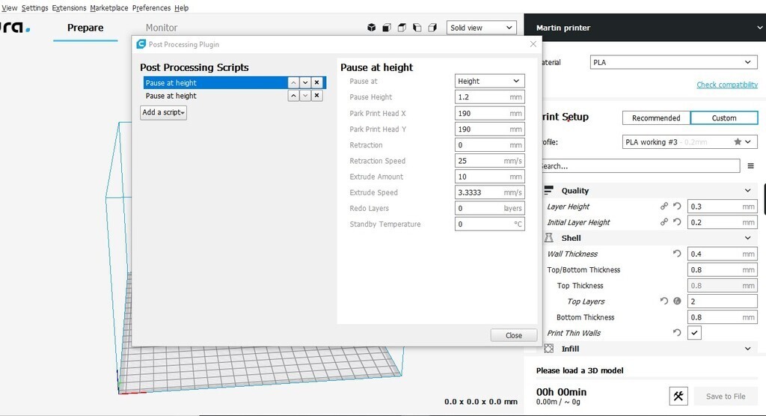
Task: Click the Top Layers value field
Action: coord(723,301)
